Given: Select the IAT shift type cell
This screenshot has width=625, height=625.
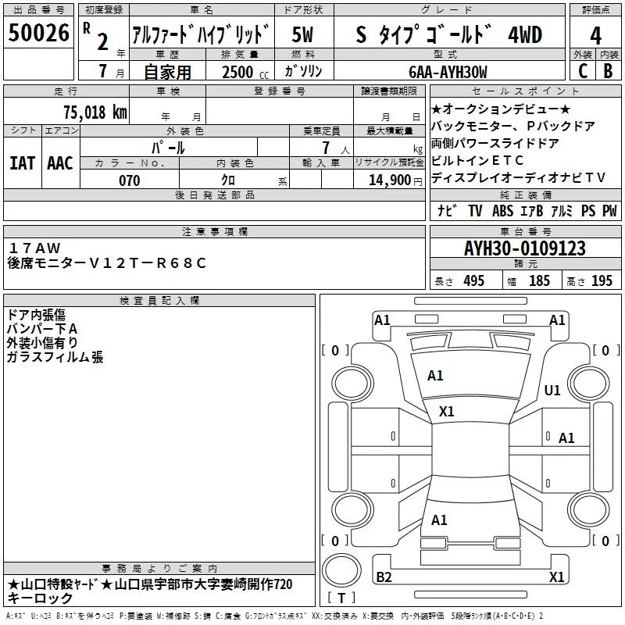Looking at the screenshot, I should (x=22, y=162).
